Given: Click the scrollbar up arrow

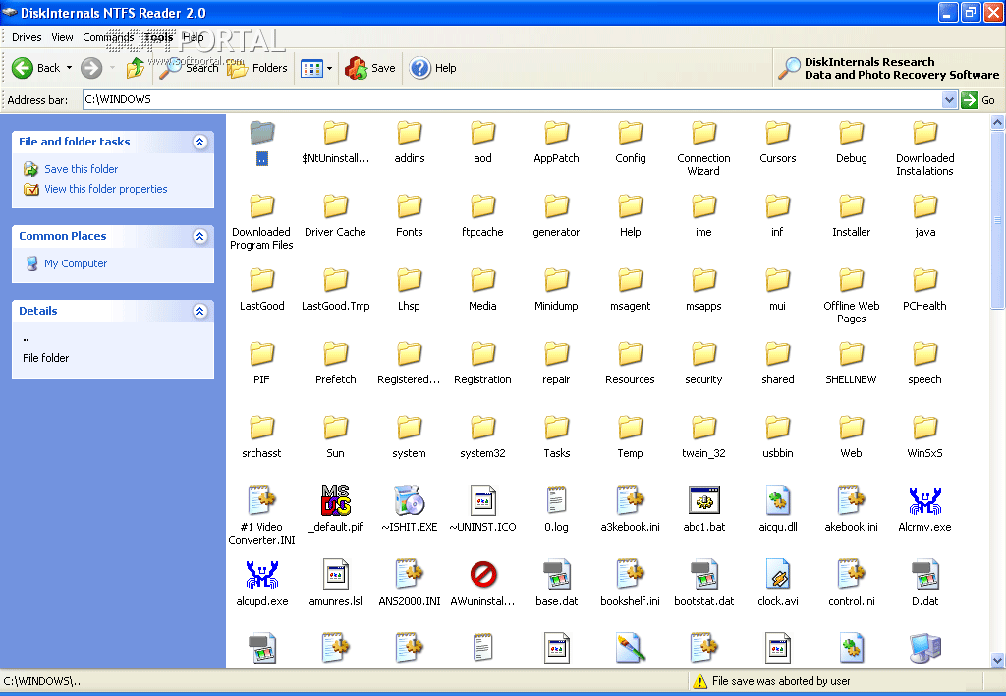Looking at the screenshot, I should [997, 122].
